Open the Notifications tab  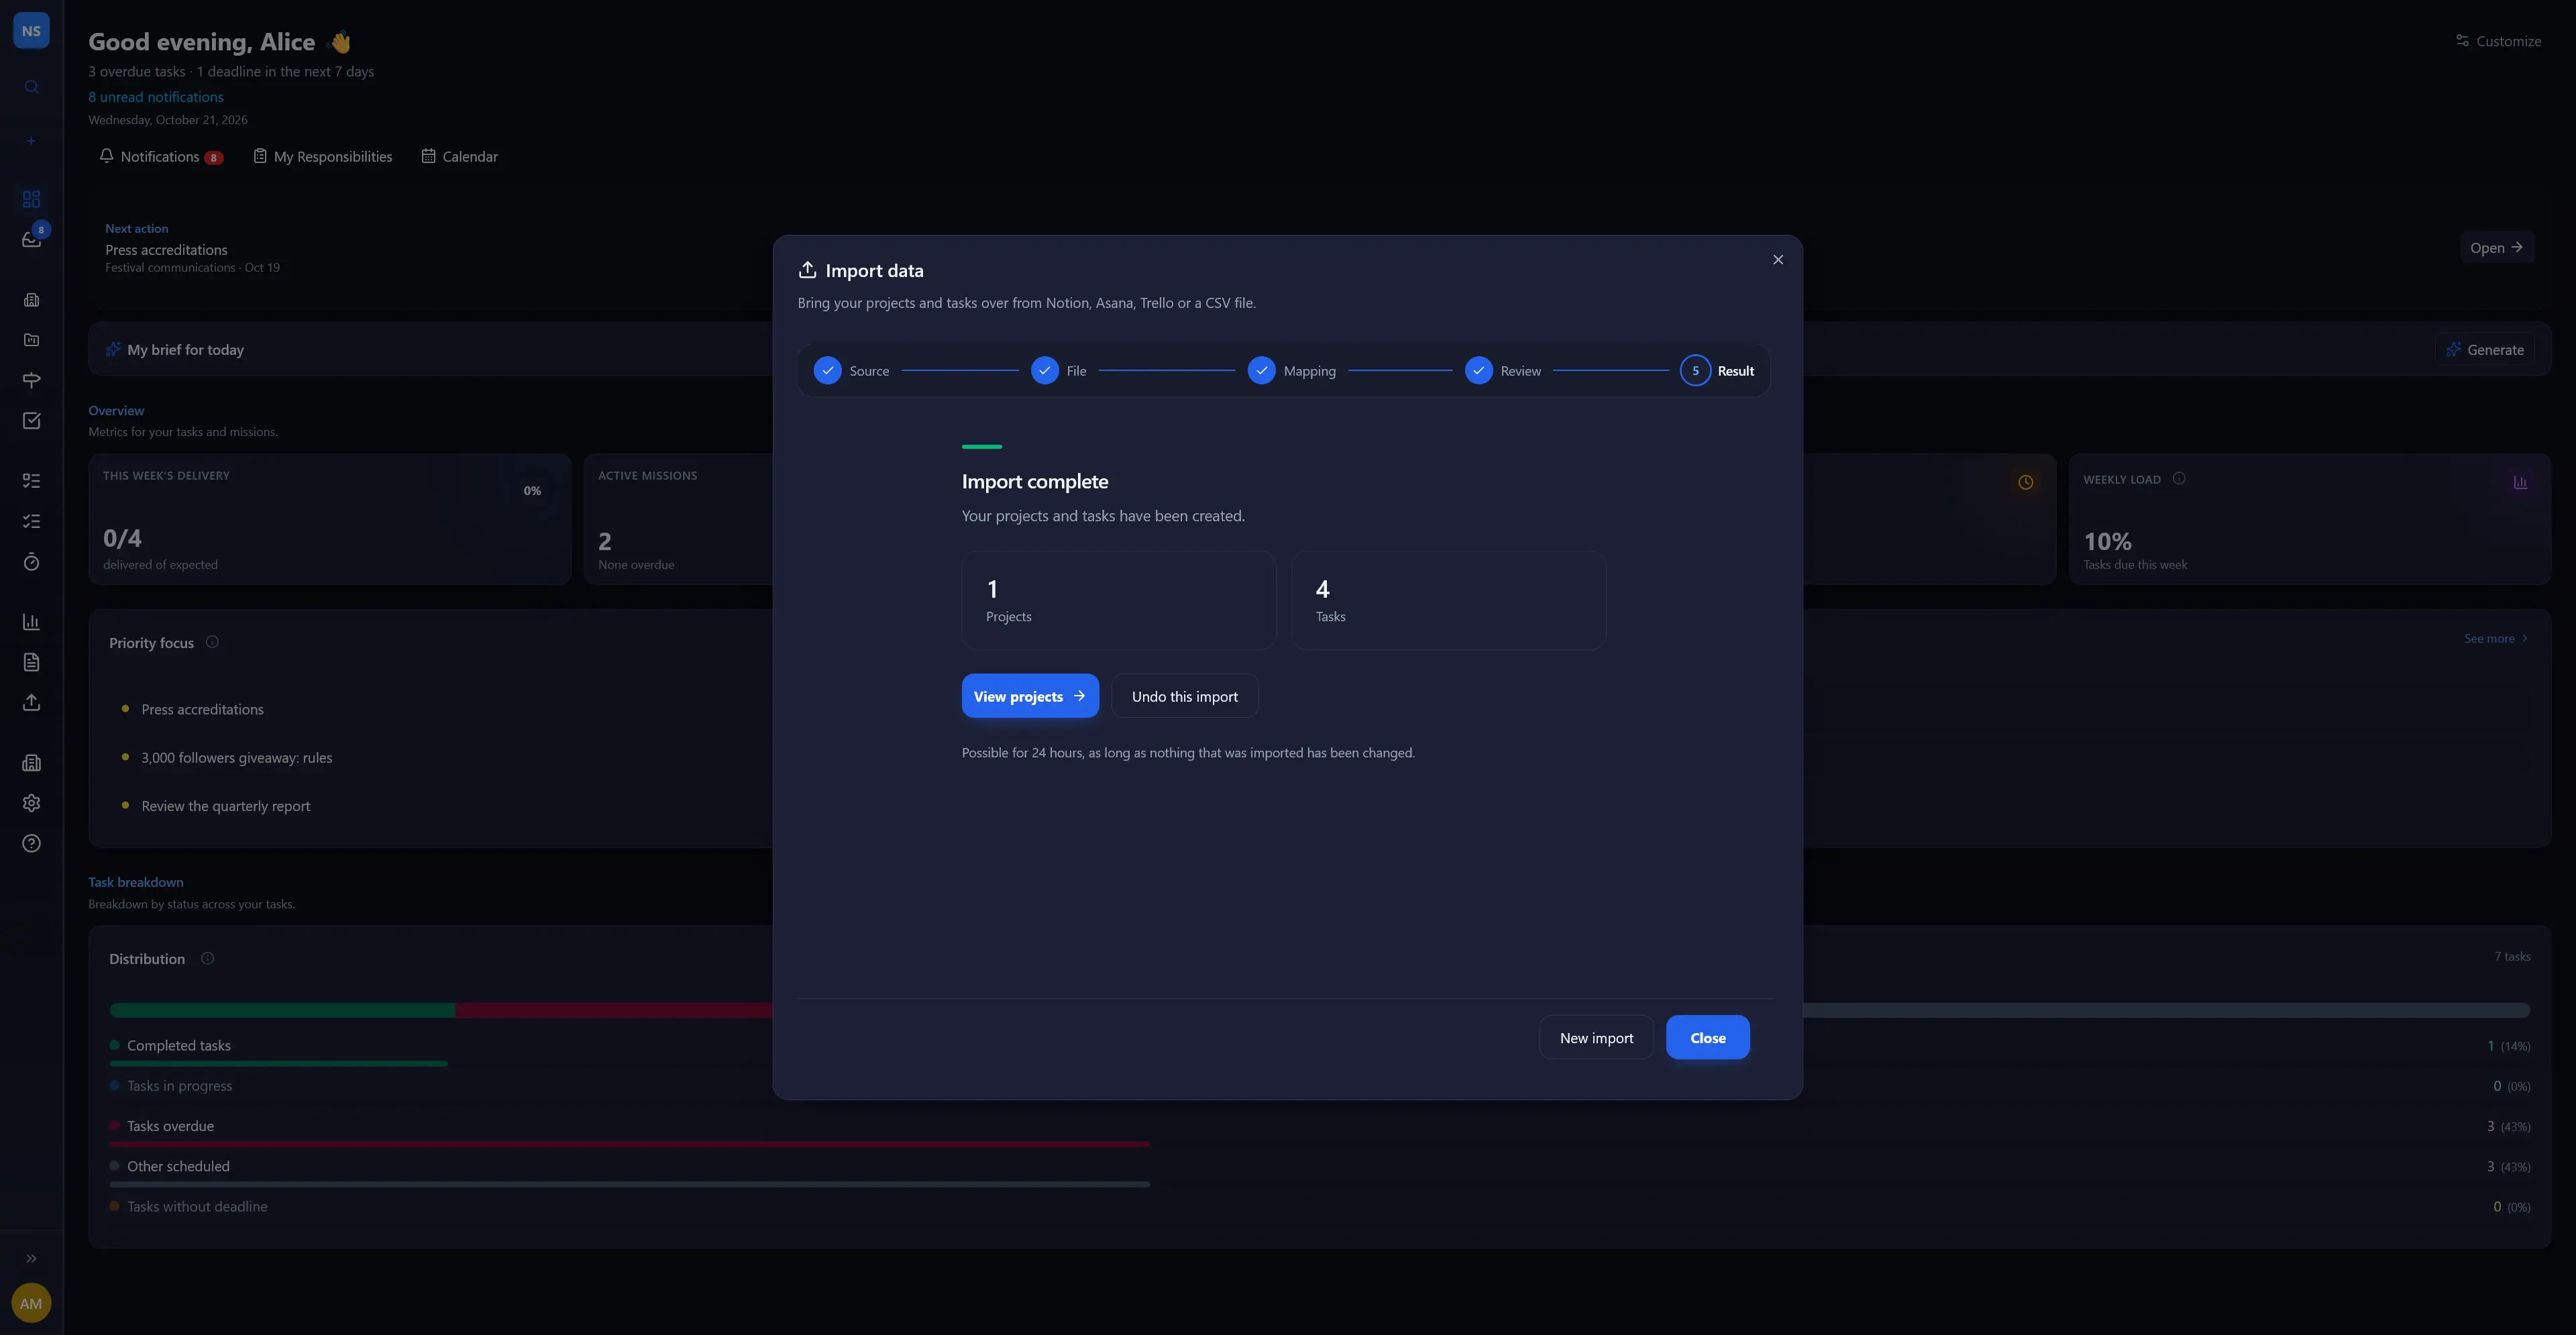[161, 157]
